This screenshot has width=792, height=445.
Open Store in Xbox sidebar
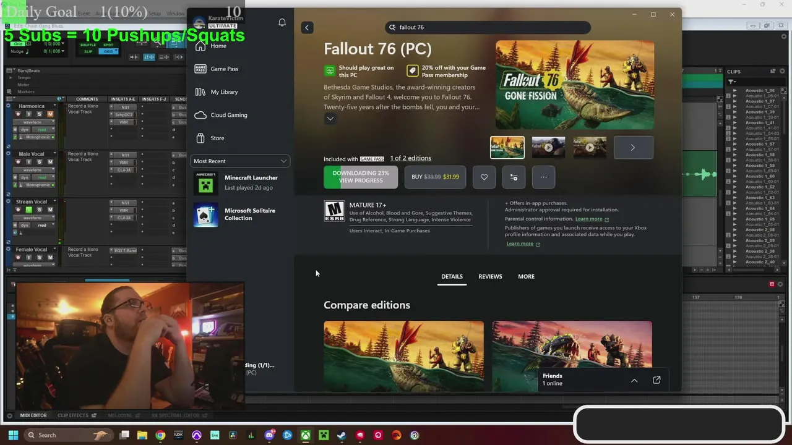coord(210,138)
